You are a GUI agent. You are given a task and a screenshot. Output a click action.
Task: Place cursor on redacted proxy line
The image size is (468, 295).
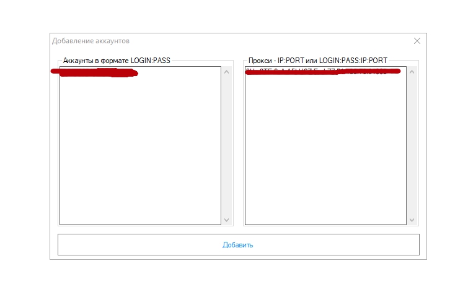pyautogui.click(x=322, y=72)
